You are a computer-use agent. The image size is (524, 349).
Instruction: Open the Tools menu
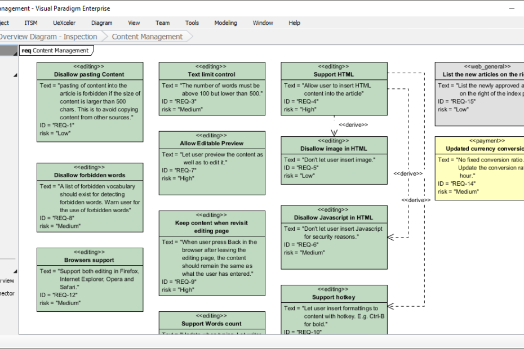[x=192, y=23]
